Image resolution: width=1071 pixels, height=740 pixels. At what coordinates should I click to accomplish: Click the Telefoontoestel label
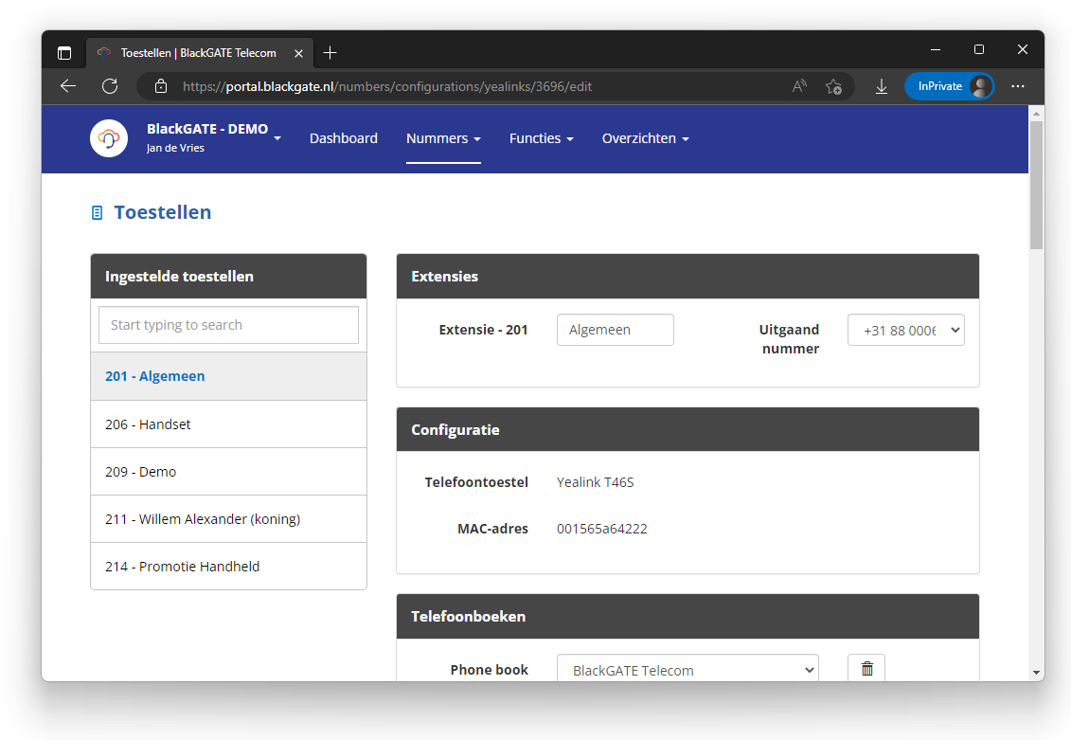pos(476,482)
